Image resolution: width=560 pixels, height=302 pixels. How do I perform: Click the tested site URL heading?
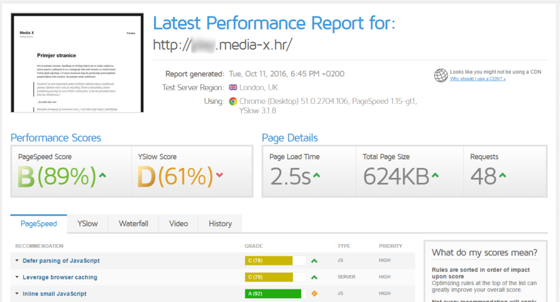[x=222, y=45]
